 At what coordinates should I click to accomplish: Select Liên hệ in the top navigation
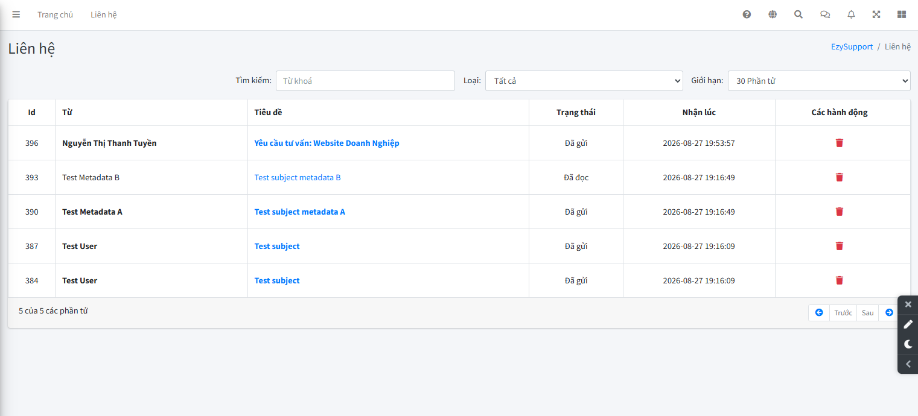pyautogui.click(x=104, y=14)
